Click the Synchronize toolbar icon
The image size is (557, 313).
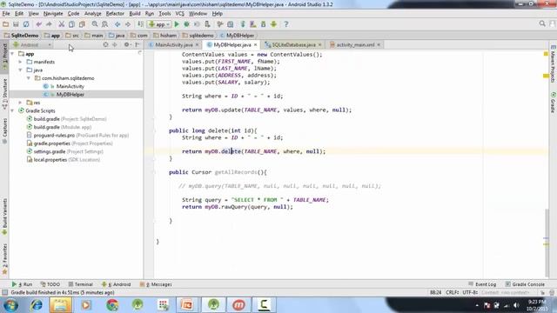pyautogui.click(x=26, y=24)
